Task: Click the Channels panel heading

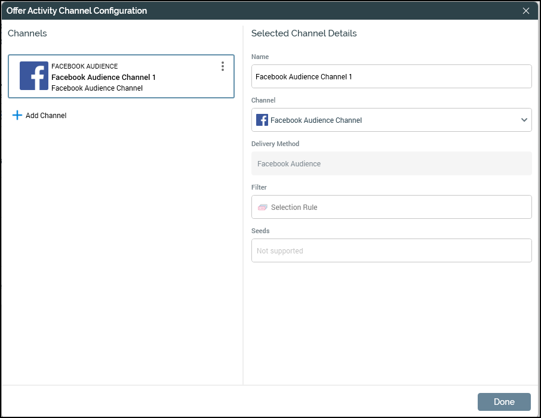Action: (27, 33)
